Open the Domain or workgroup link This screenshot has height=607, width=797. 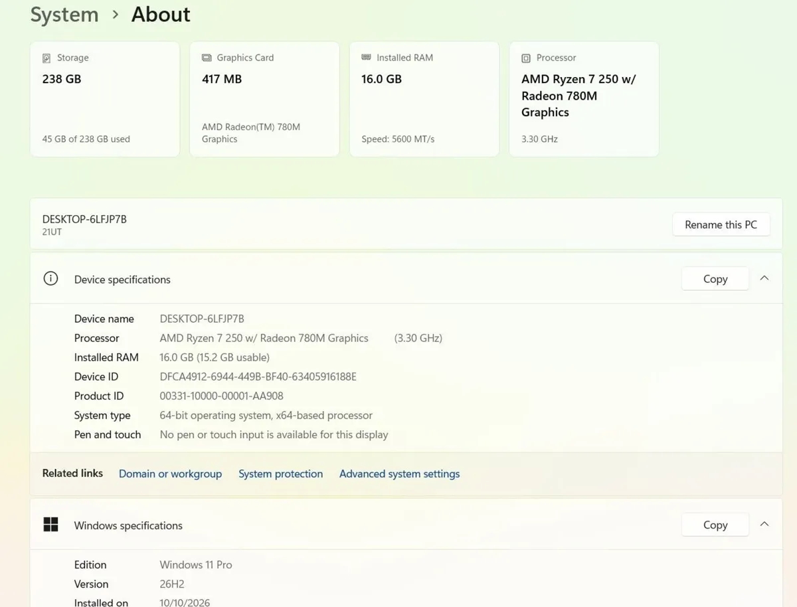coord(170,474)
